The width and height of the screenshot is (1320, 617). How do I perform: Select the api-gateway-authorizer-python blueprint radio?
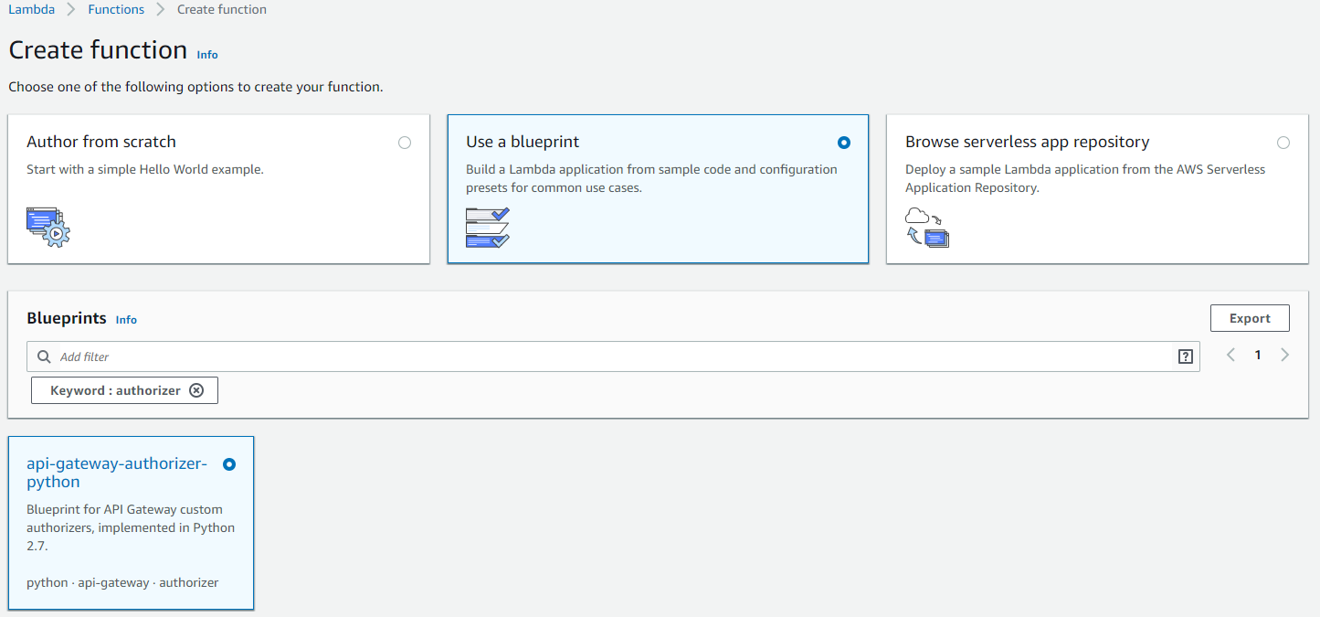[228, 464]
